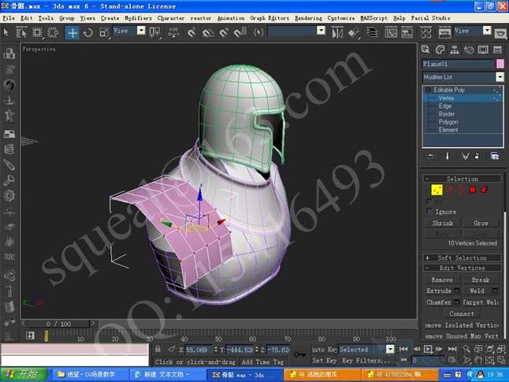The image size is (509, 382).
Task: Click the Render Scene toolbar icon
Action: [x=444, y=32]
